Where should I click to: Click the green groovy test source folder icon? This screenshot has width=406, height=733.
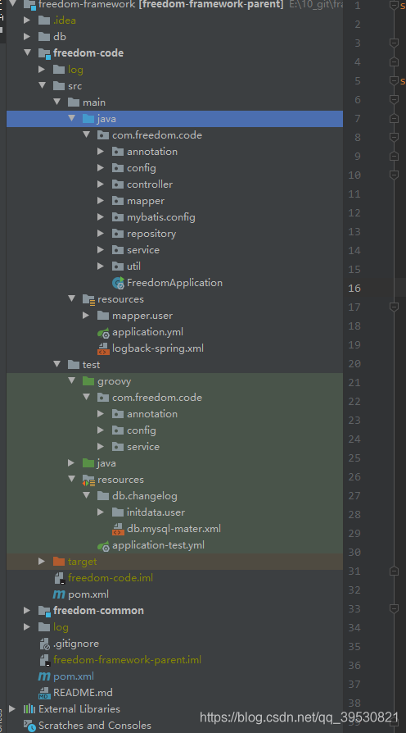coord(88,381)
